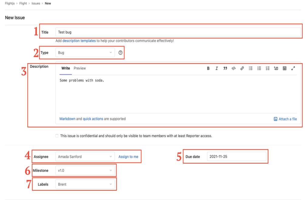Screen dimensions: 305x200
Task: Switch to the Preview tab
Action: pyautogui.click(x=80, y=68)
